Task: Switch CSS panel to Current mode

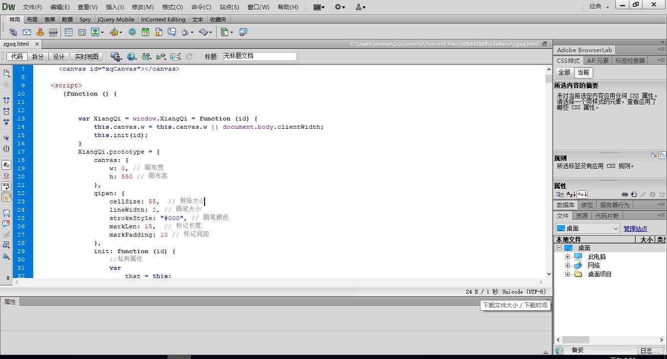Action: [x=583, y=72]
